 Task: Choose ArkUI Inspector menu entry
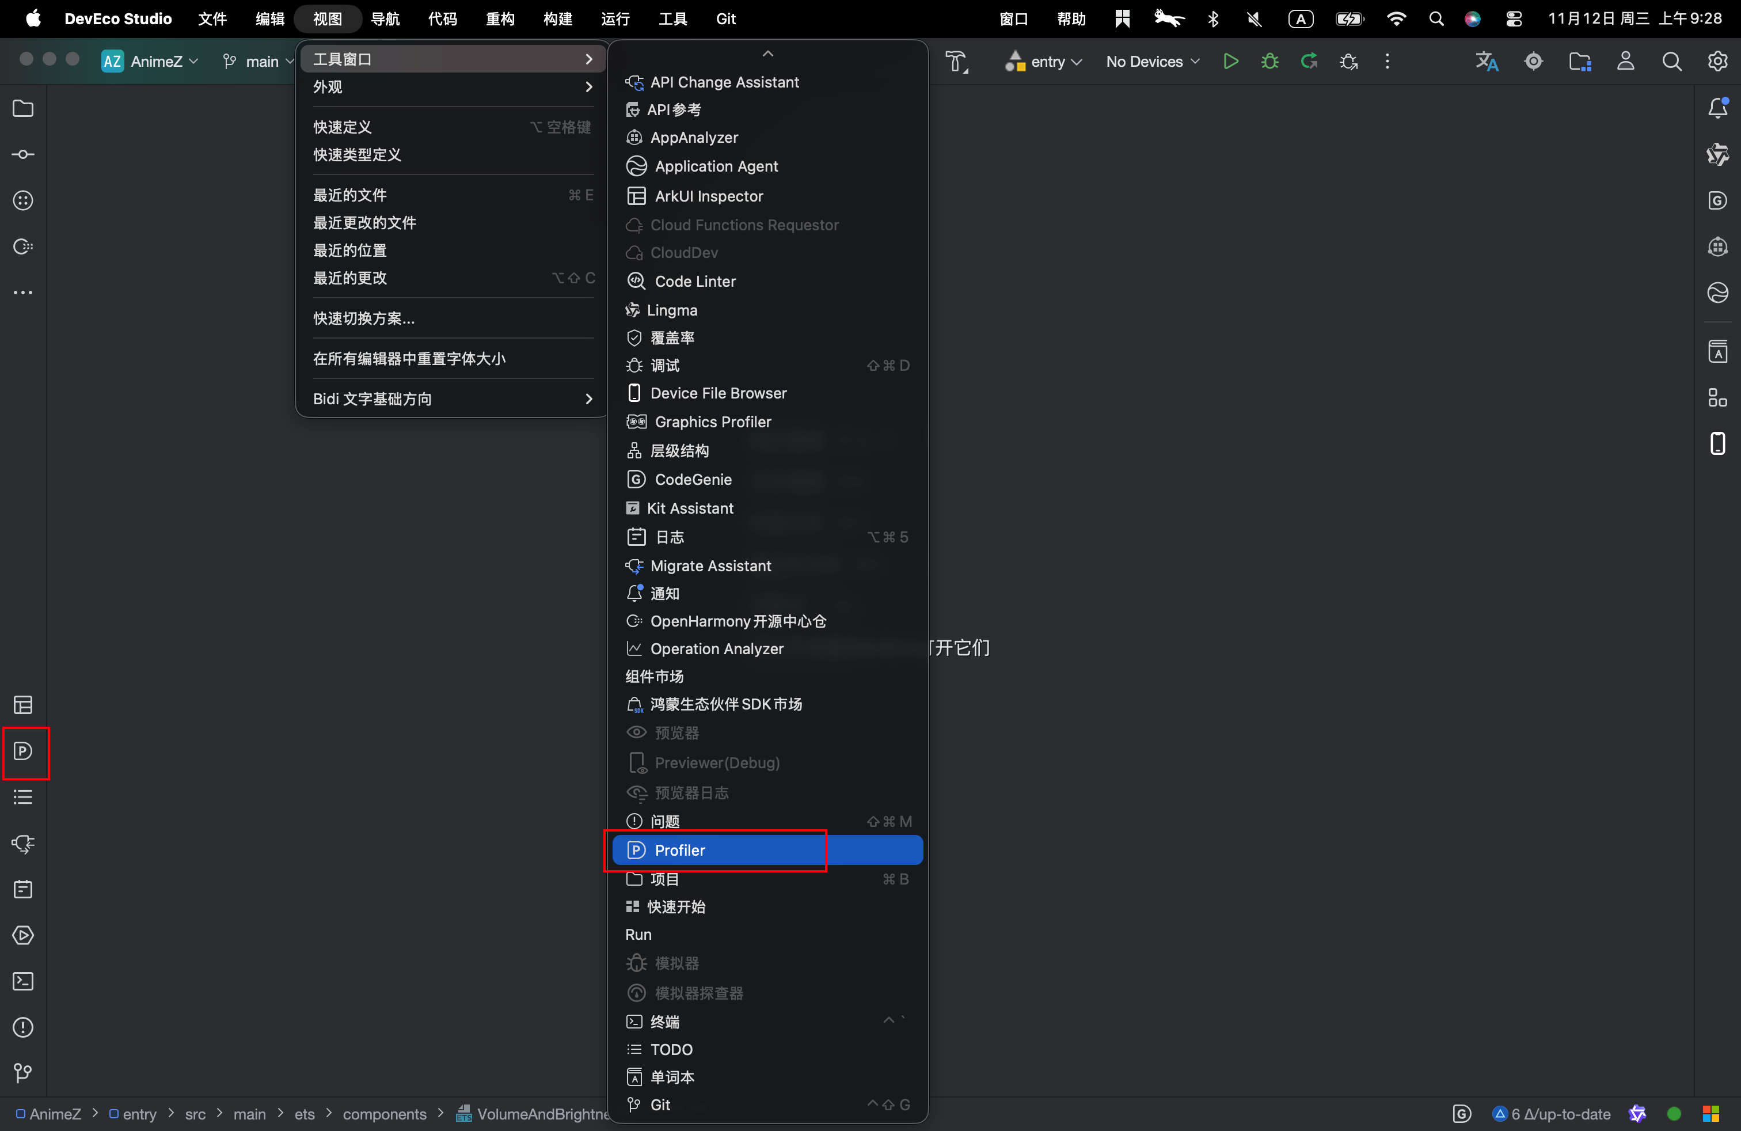click(x=708, y=196)
